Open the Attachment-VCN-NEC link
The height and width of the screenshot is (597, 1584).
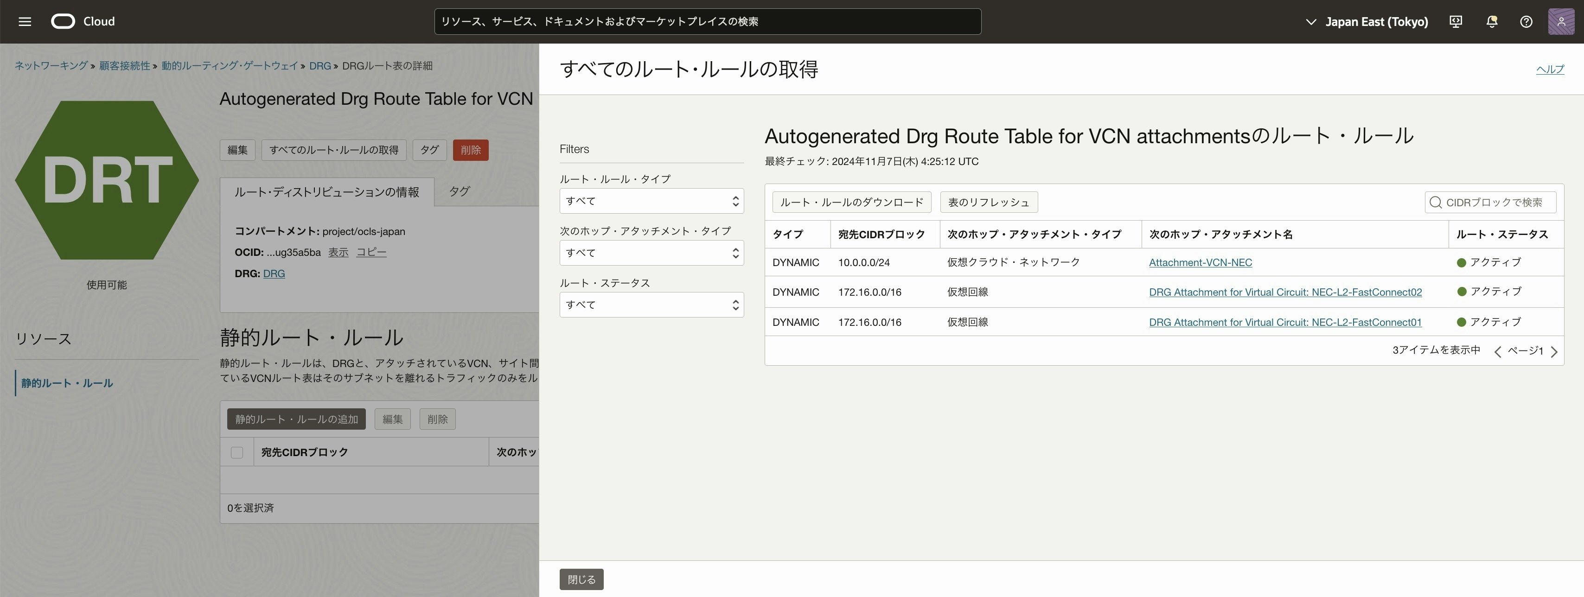point(1200,262)
